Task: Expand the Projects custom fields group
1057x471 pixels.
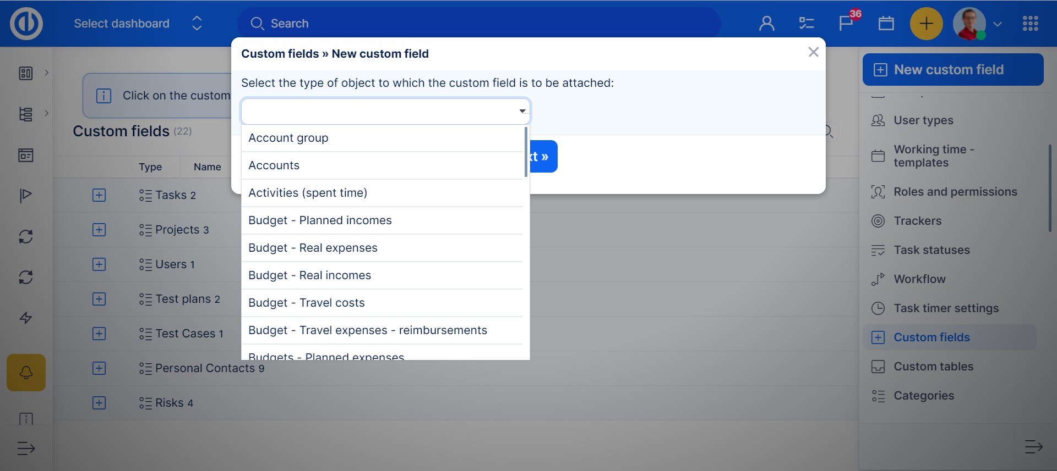Action: tap(99, 230)
